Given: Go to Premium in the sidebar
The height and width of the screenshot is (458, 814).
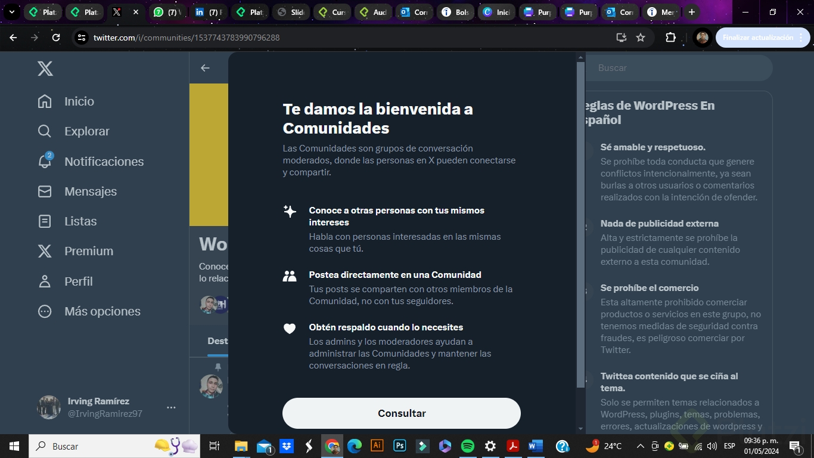Looking at the screenshot, I should 76,251.
